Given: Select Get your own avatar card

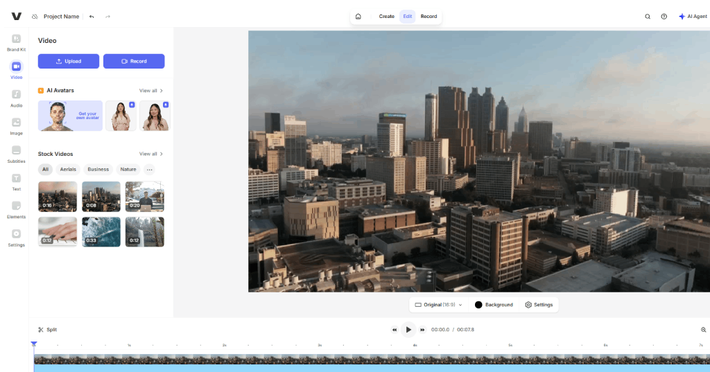Looking at the screenshot, I should pos(70,116).
